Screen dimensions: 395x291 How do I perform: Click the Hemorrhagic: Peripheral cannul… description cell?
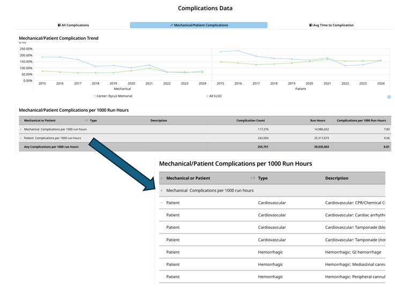click(x=355, y=277)
